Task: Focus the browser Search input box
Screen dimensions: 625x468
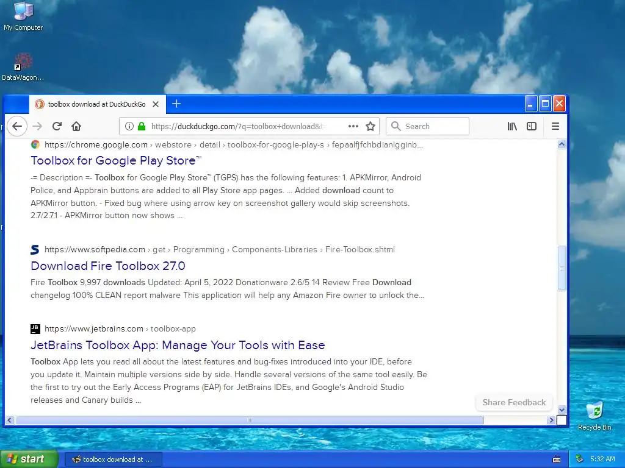Action: (427, 126)
